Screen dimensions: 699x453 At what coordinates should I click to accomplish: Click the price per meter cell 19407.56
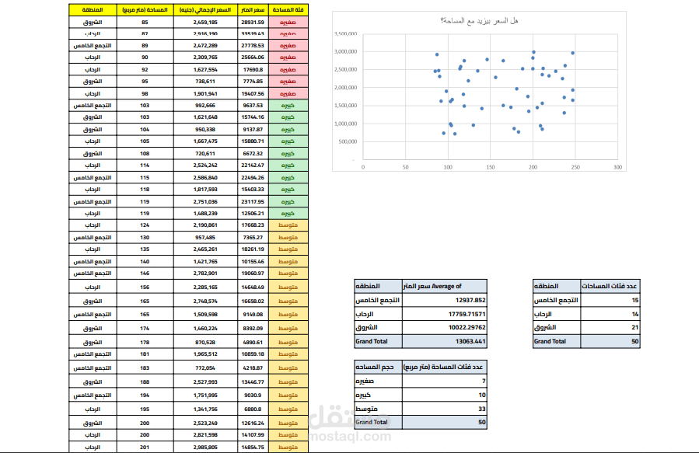(x=253, y=93)
